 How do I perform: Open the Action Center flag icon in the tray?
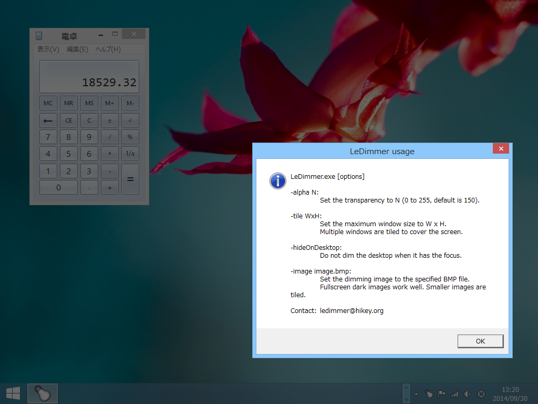pyautogui.click(x=441, y=393)
